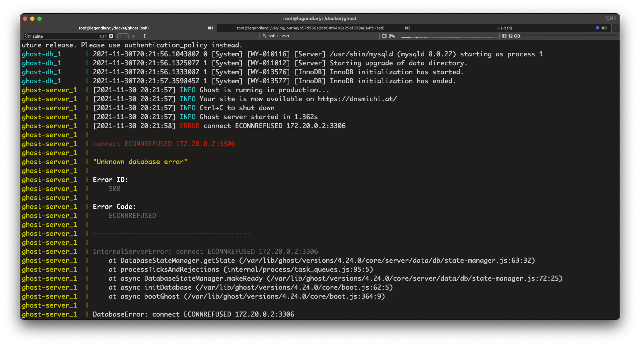Open the https://dnsmichi.at/ URL in log
640x346 pixels.
pyautogui.click(x=357, y=99)
